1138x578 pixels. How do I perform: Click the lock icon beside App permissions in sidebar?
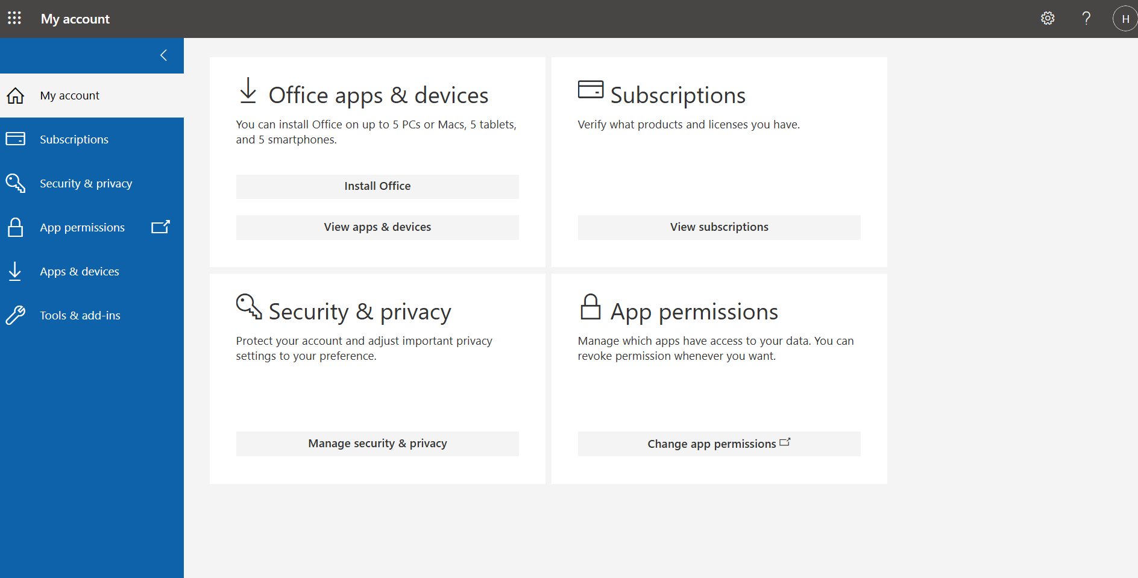click(15, 227)
